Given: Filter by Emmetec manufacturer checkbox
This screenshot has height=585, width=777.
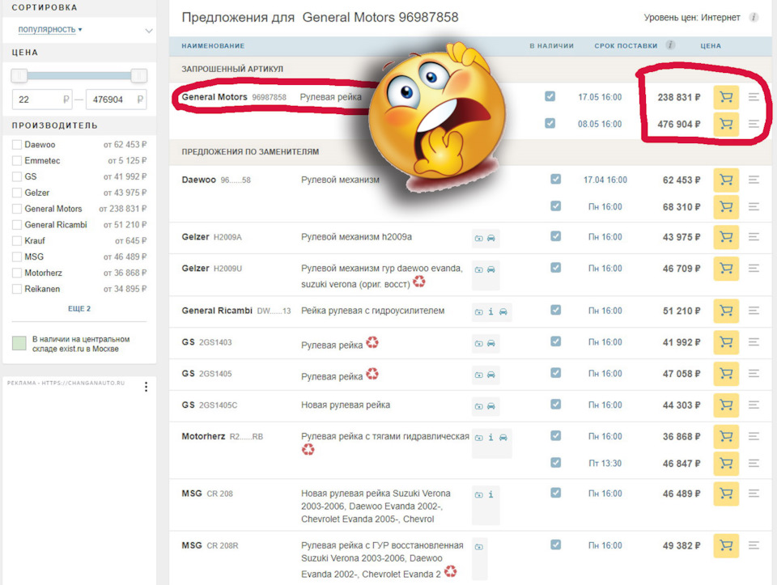Looking at the screenshot, I should tap(17, 160).
